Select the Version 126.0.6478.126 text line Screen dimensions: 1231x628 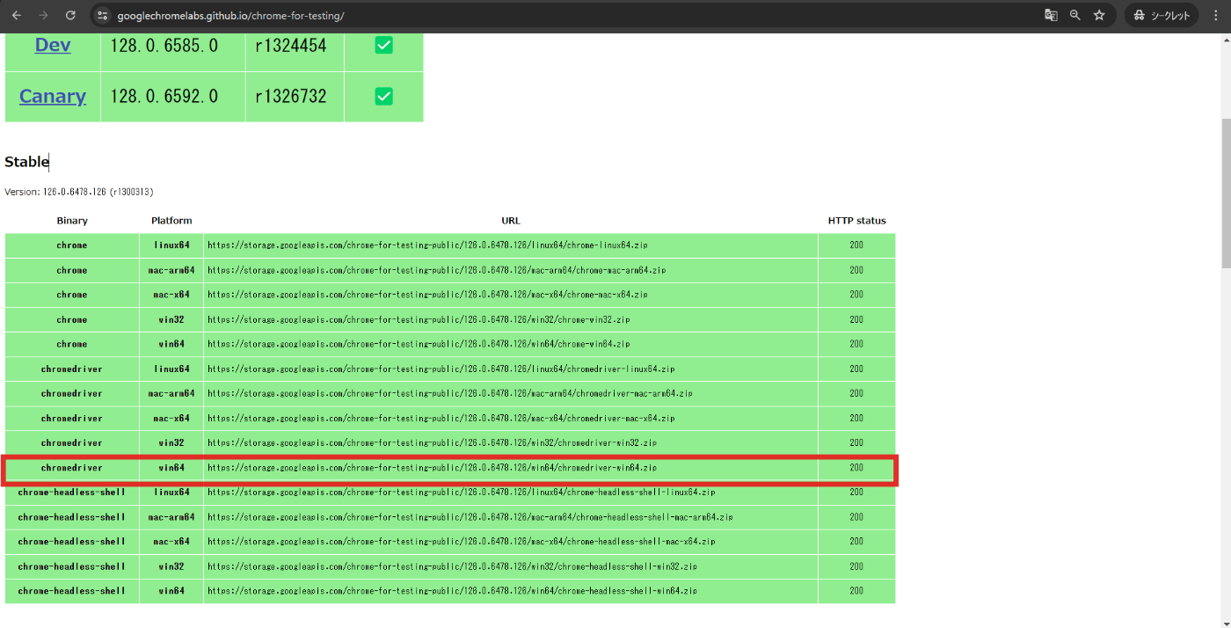pyautogui.click(x=79, y=192)
